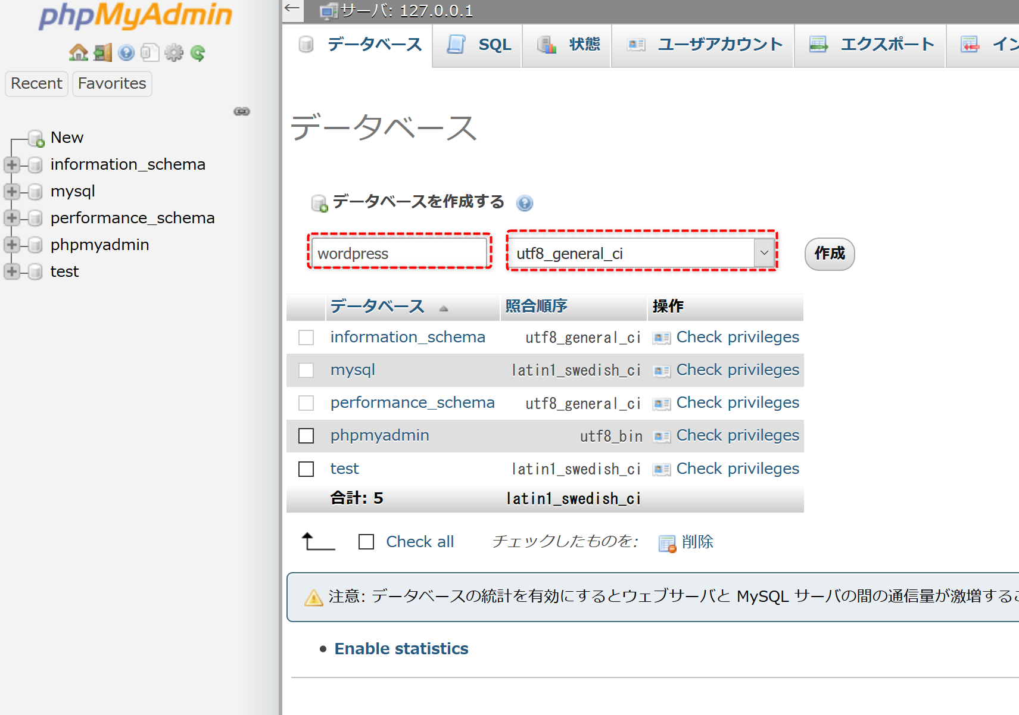This screenshot has height=715, width=1019.
Task: Expand phpmyadmin in the navigation tree
Action: pos(12,245)
